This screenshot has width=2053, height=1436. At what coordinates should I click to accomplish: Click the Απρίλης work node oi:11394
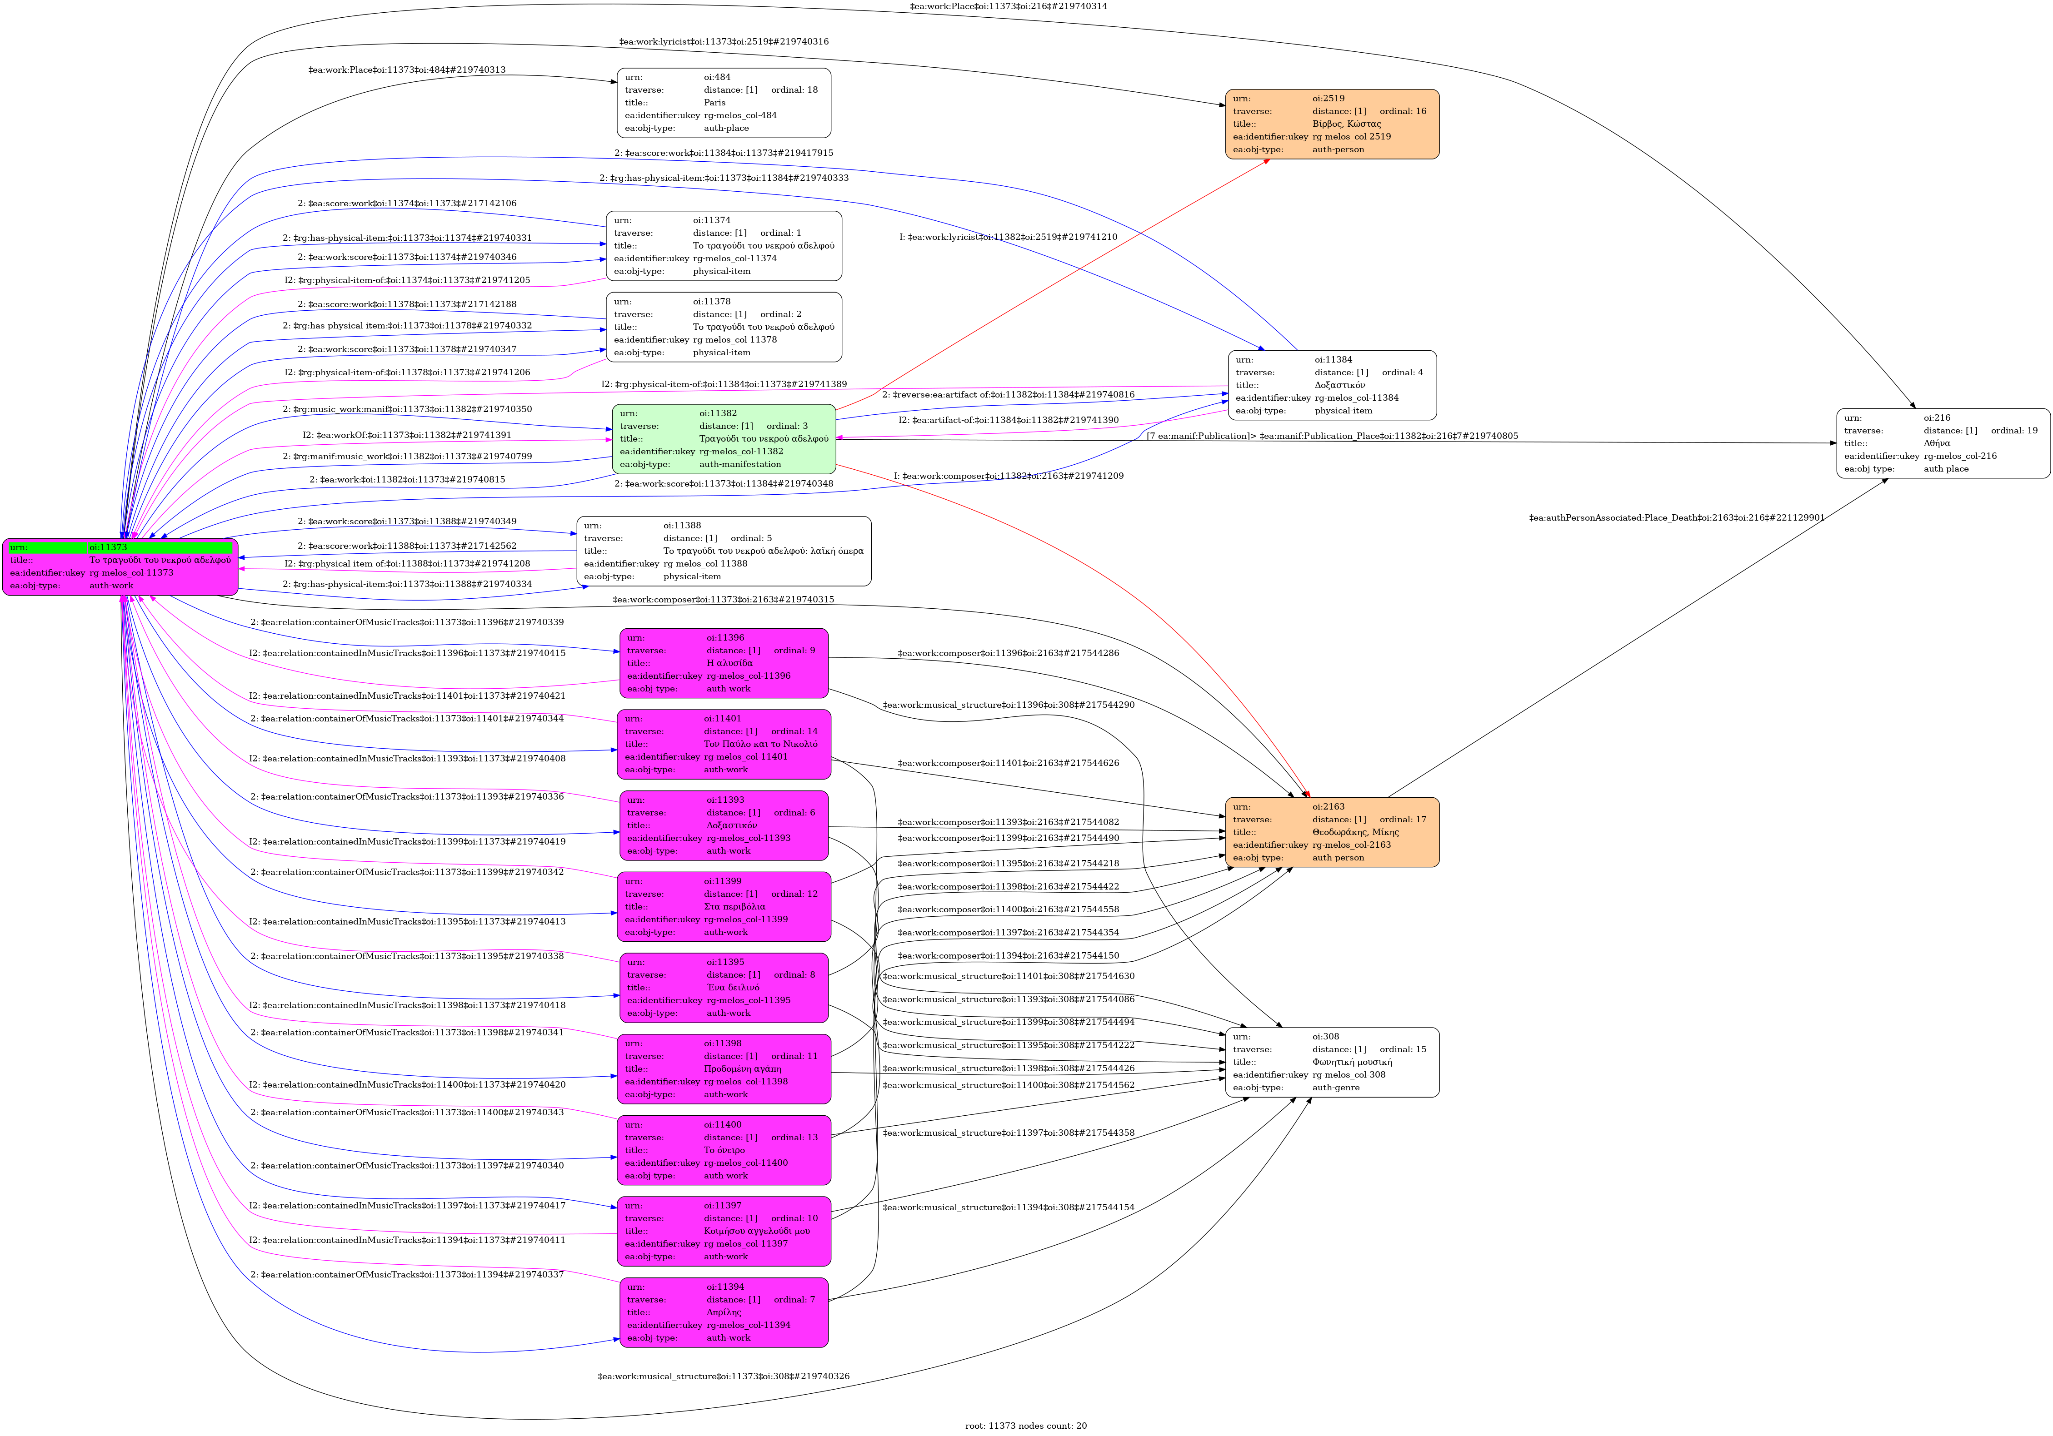pos(724,1313)
